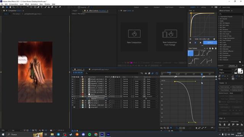Open Parent dropdown of Null 4 layer
The height and width of the screenshot is (137, 244).
point(152,94)
